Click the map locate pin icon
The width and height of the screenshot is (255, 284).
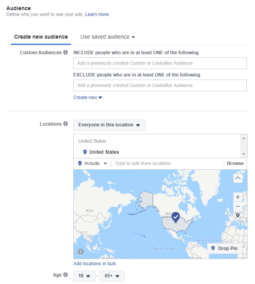pos(238,215)
